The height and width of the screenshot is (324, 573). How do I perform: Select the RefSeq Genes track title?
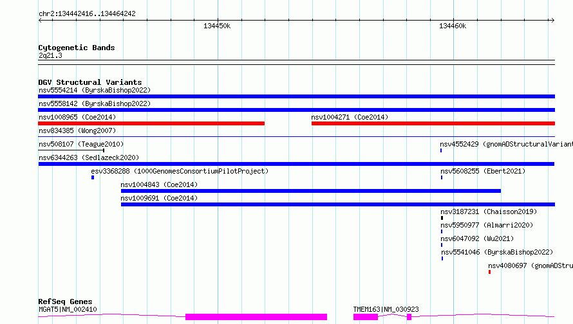pos(65,301)
